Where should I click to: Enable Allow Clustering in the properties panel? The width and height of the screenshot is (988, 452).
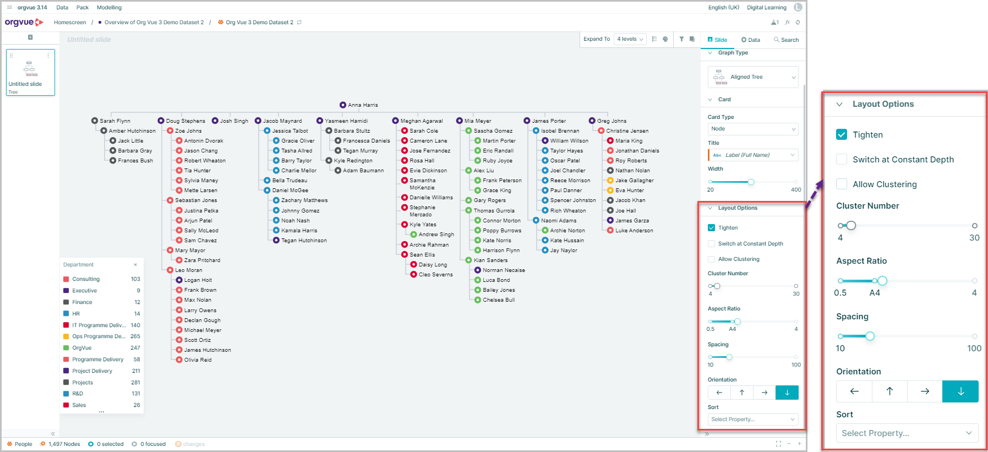[711, 259]
